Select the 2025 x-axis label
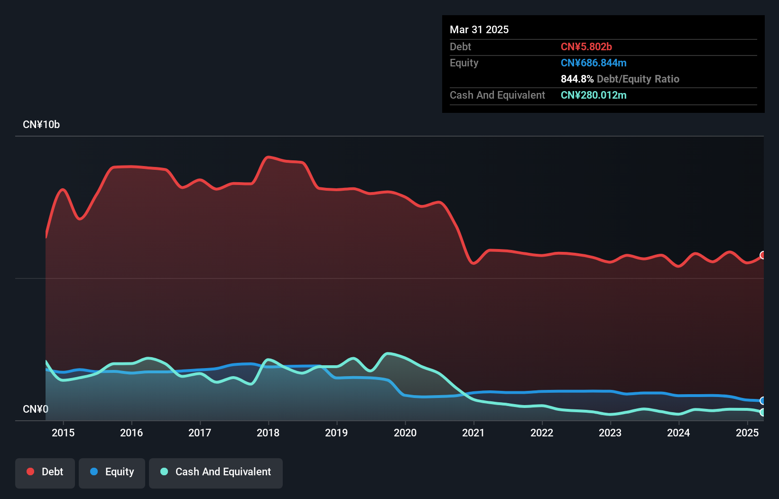Screen dimensions: 779x499 (747, 433)
